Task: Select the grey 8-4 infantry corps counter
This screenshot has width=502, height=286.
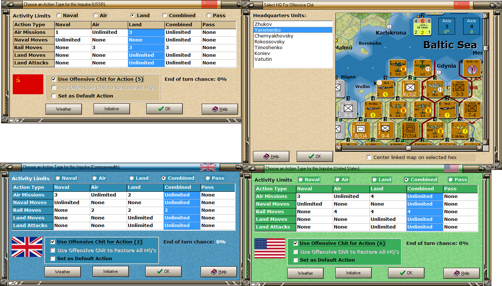Action: coord(348,110)
